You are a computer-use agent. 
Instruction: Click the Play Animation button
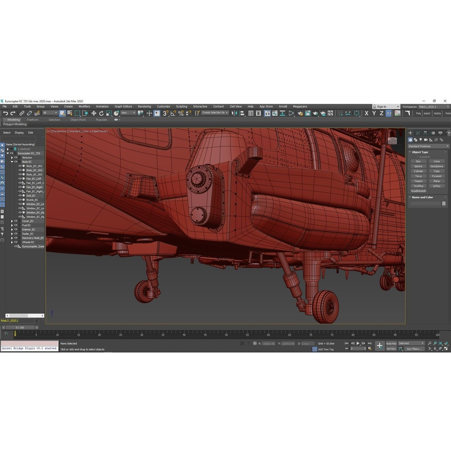(358, 343)
